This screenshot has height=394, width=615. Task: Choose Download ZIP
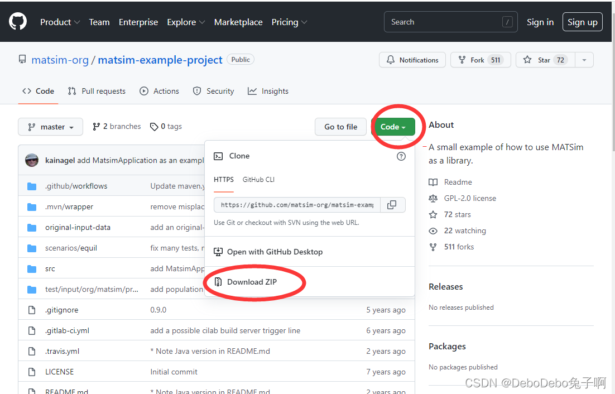point(246,282)
